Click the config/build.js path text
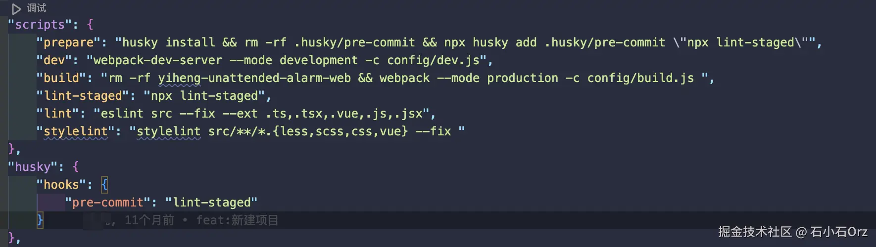 640,78
